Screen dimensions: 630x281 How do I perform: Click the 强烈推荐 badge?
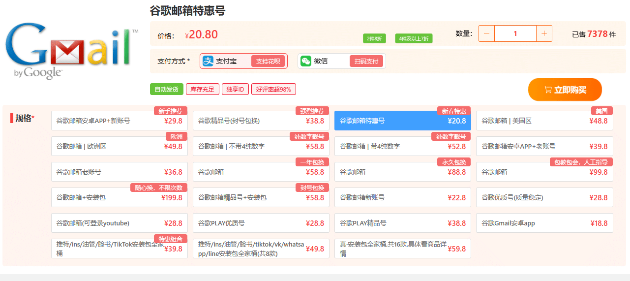312,111
